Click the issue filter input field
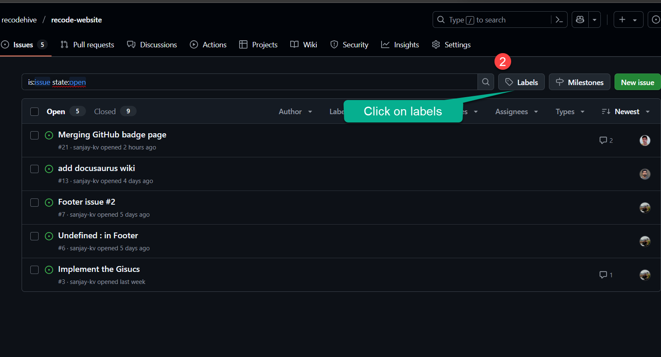This screenshot has height=357, width=661. tap(250, 82)
